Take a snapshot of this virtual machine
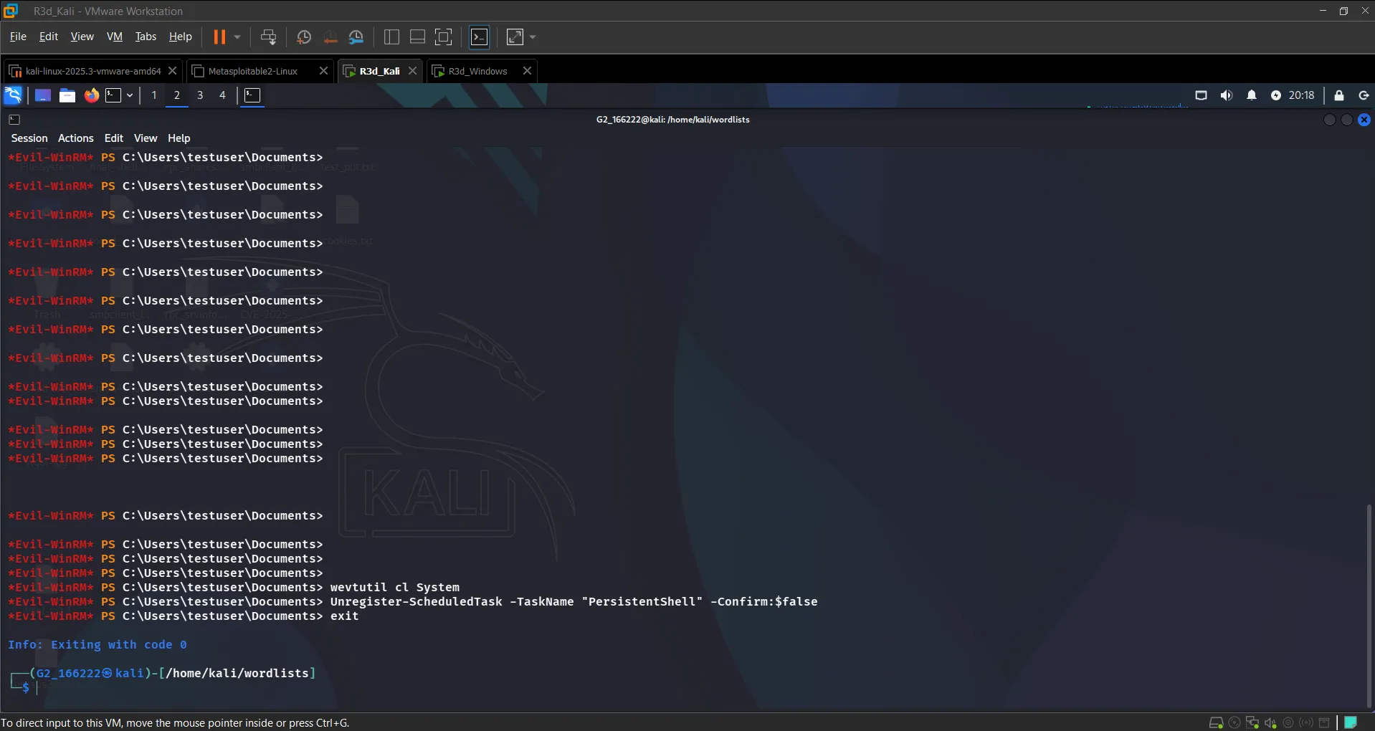Image resolution: width=1375 pixels, height=731 pixels. pyautogui.click(x=304, y=37)
